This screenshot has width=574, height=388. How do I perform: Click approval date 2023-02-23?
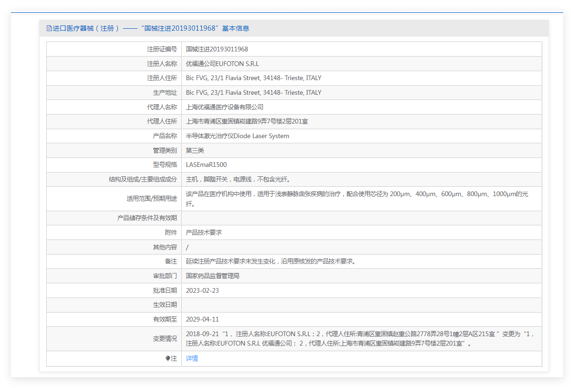pos(203,291)
